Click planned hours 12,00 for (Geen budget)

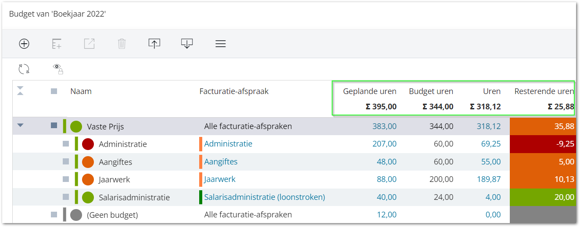[387, 214]
